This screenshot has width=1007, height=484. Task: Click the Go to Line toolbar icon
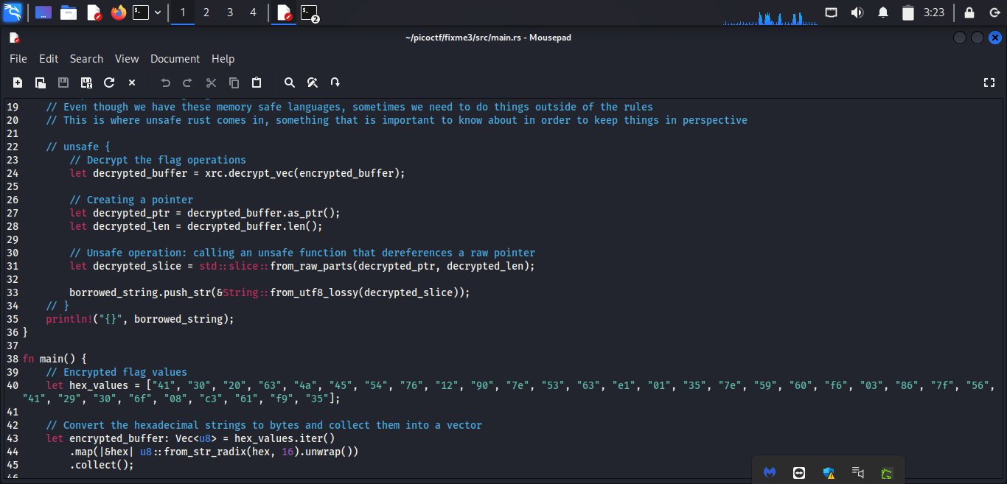[335, 83]
